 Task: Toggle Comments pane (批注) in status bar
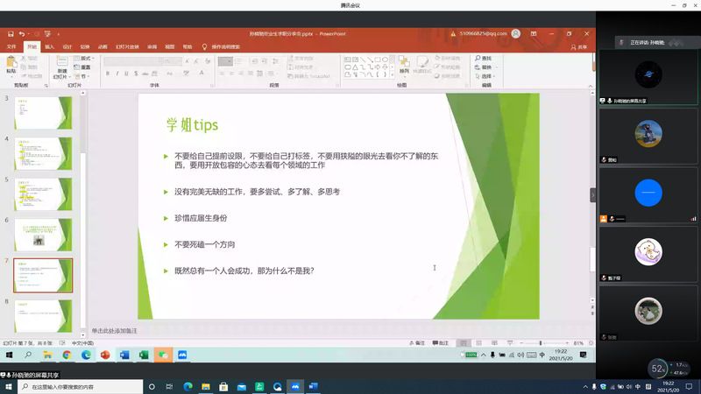pyautogui.click(x=441, y=343)
